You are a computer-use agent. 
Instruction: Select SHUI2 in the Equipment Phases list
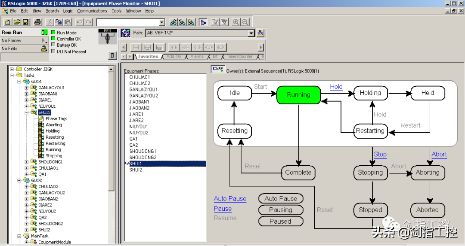[x=136, y=170]
